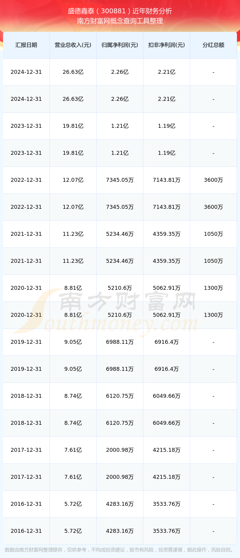Select the first 2024-12-31 date cell

pos(26,72)
